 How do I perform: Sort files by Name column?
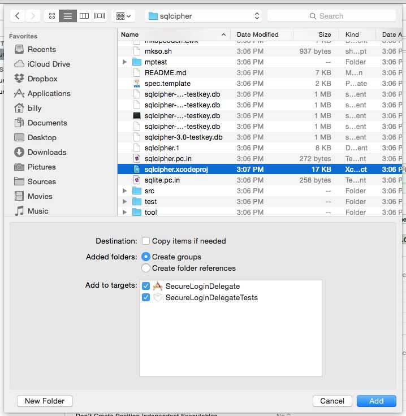(x=174, y=34)
